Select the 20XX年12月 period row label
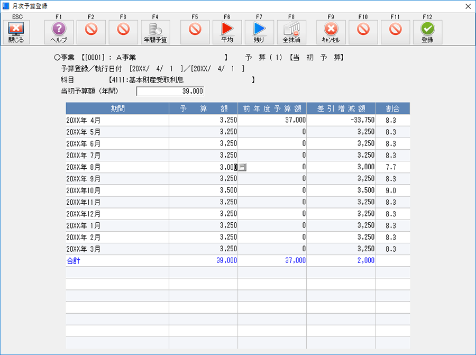This screenshot has width=476, height=355. [x=84, y=214]
